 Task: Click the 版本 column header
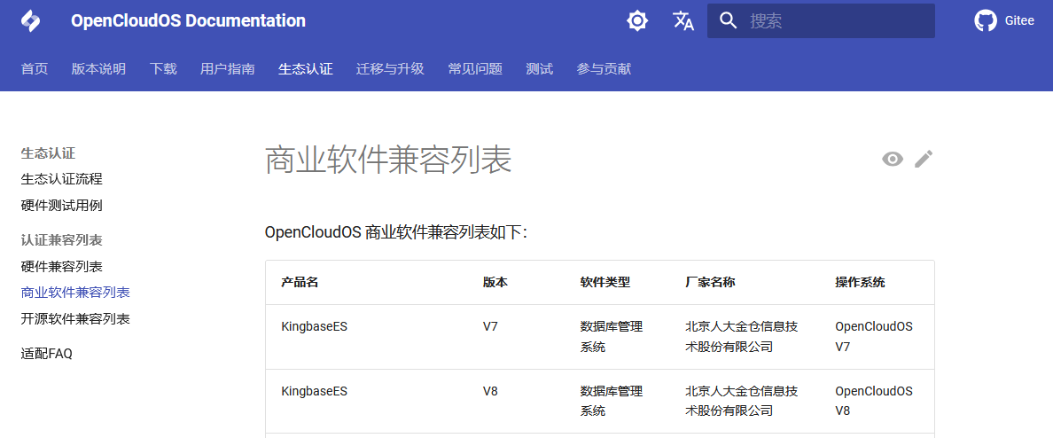coord(495,282)
